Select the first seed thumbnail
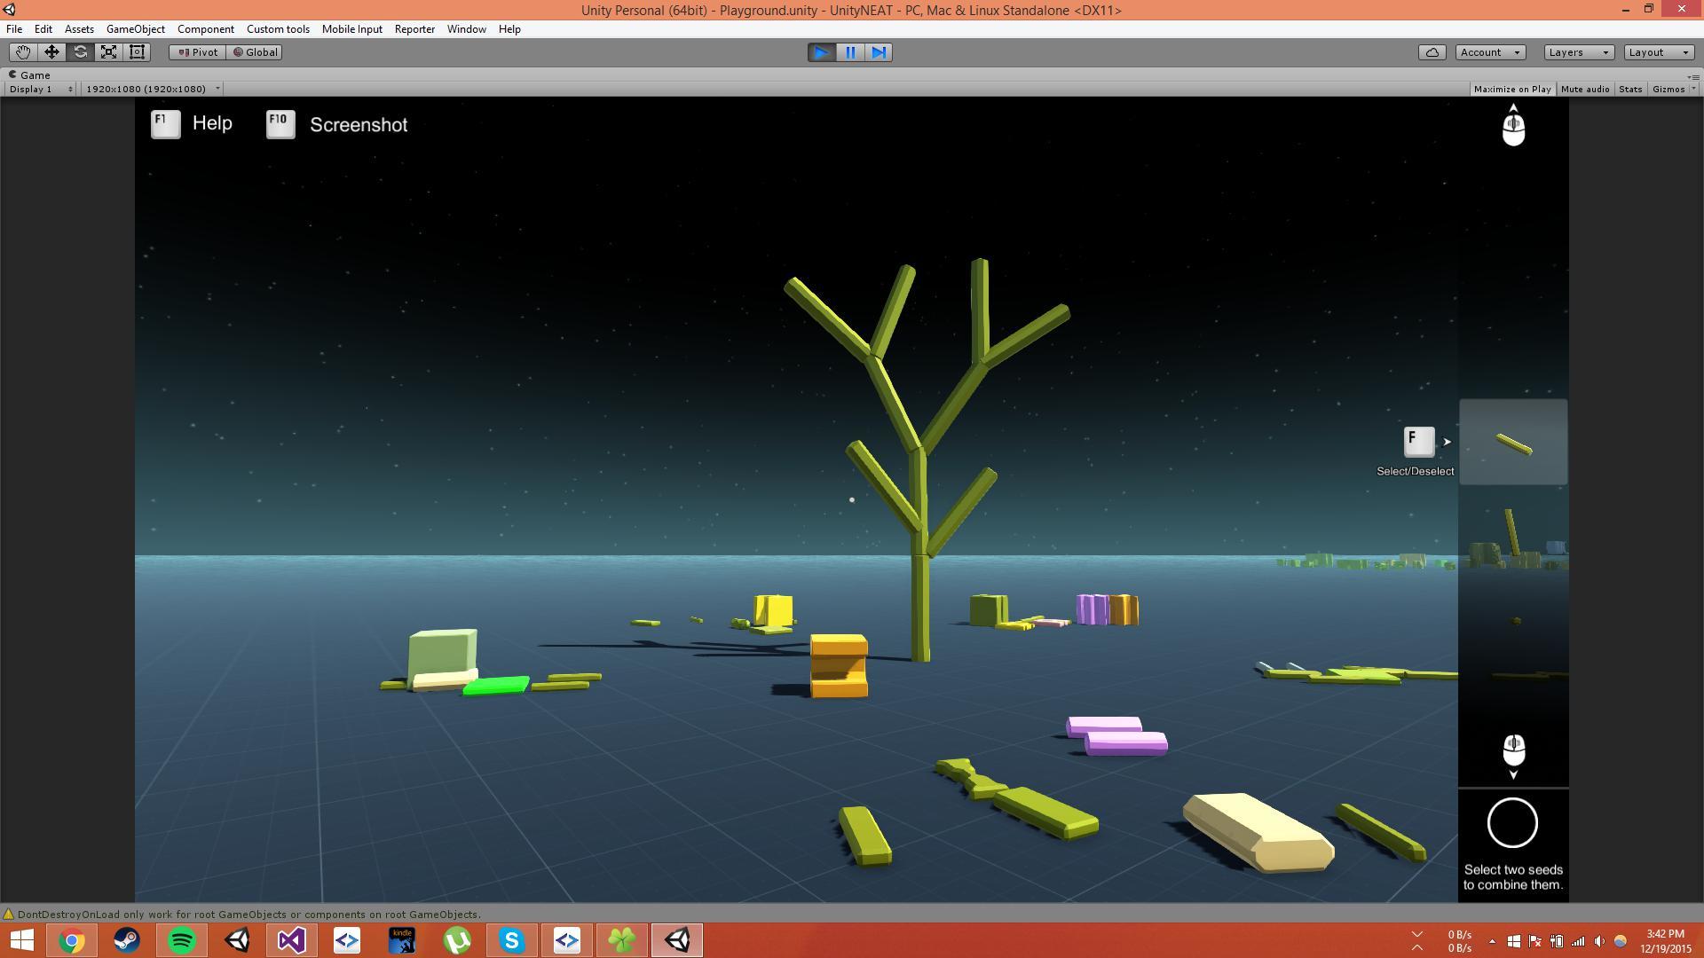The image size is (1704, 958). tap(1512, 442)
